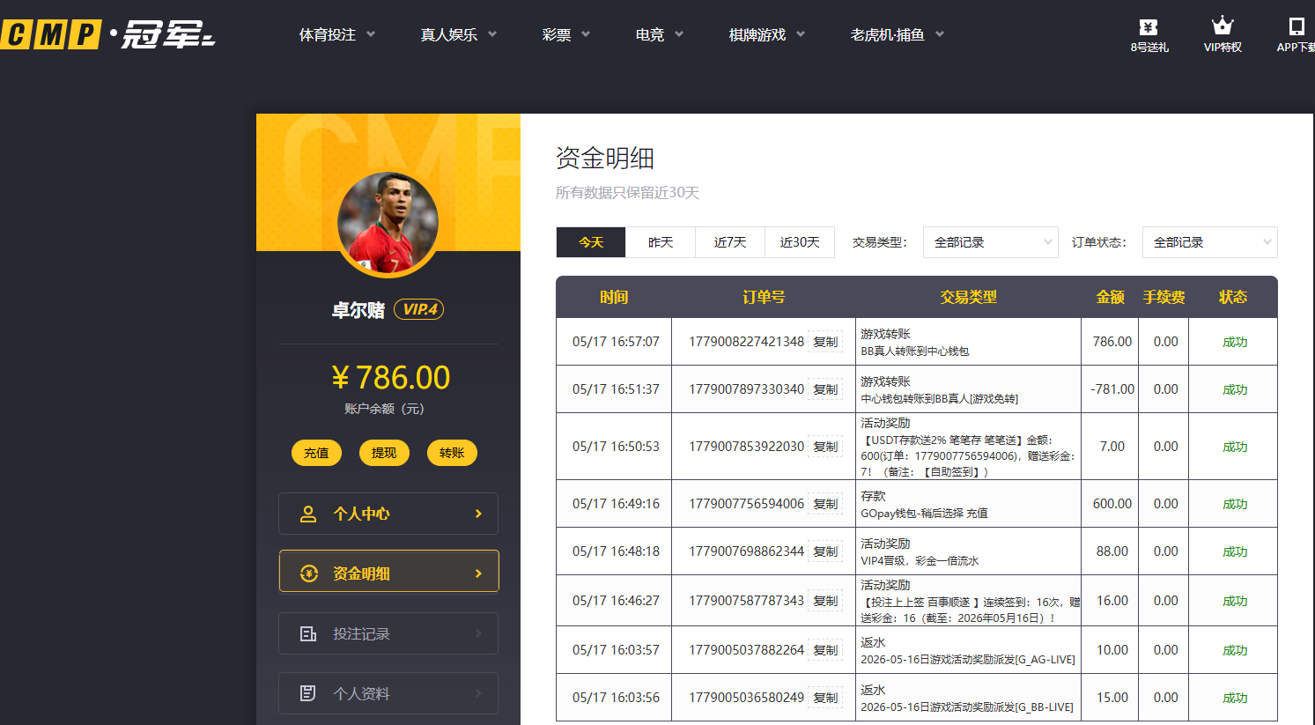Select the 近7天 tab
This screenshot has width=1315, height=725.
tap(730, 242)
